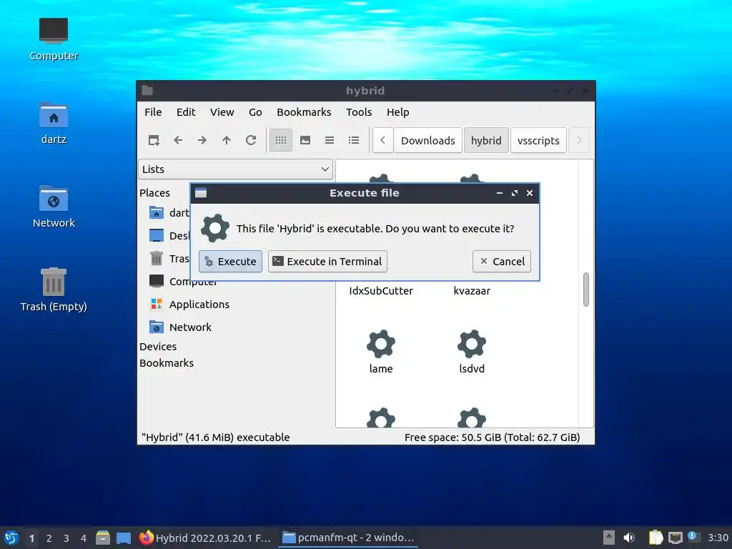Open the Edit menu
Image resolution: width=732 pixels, height=549 pixels.
coord(186,112)
